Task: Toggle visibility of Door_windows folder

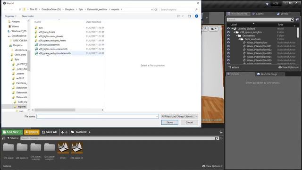Action: 228,39
